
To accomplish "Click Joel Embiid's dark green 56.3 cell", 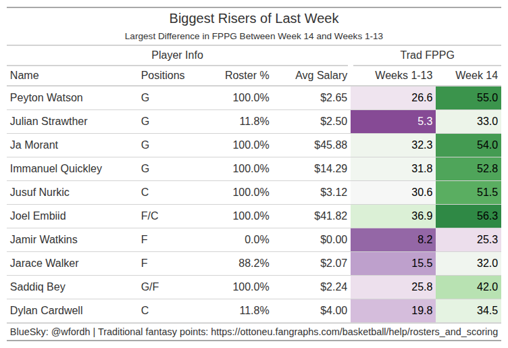I will point(468,216).
